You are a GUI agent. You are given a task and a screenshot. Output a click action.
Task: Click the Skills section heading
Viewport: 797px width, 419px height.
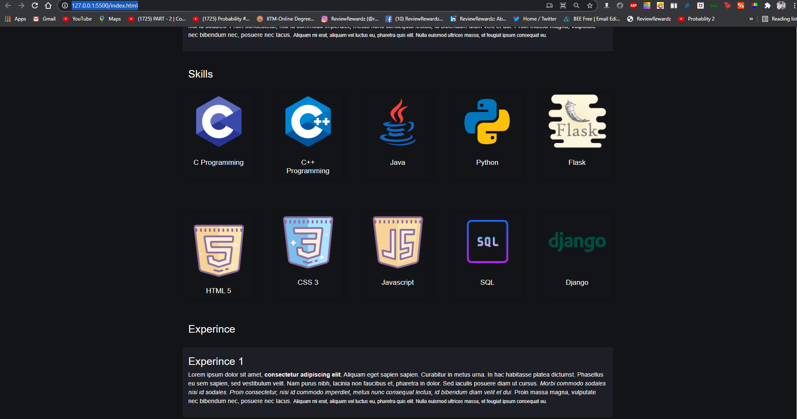click(200, 74)
